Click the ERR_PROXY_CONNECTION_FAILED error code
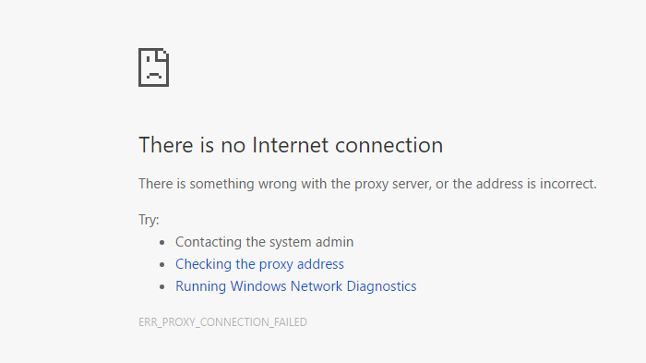 (222, 322)
